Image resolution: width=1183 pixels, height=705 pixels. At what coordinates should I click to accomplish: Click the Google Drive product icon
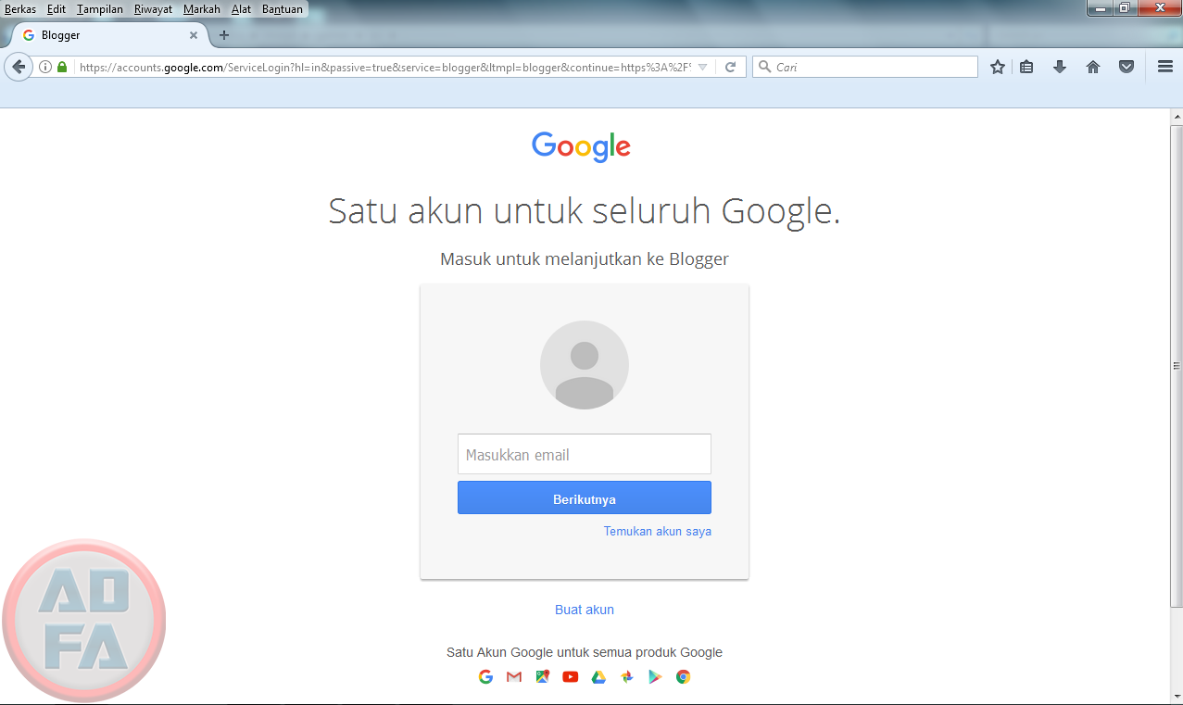click(598, 676)
